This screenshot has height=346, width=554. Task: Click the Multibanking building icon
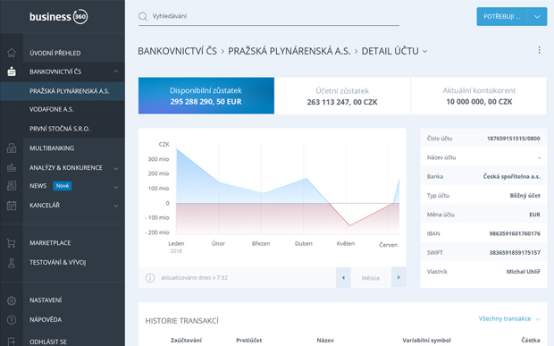[x=12, y=148]
